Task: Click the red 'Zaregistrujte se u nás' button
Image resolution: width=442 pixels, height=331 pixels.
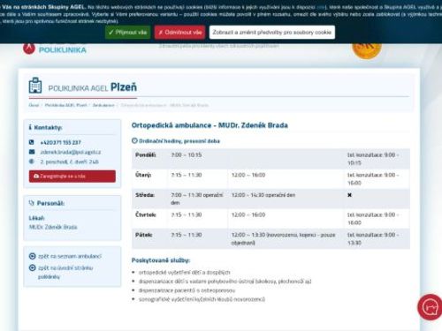Action: (72, 177)
